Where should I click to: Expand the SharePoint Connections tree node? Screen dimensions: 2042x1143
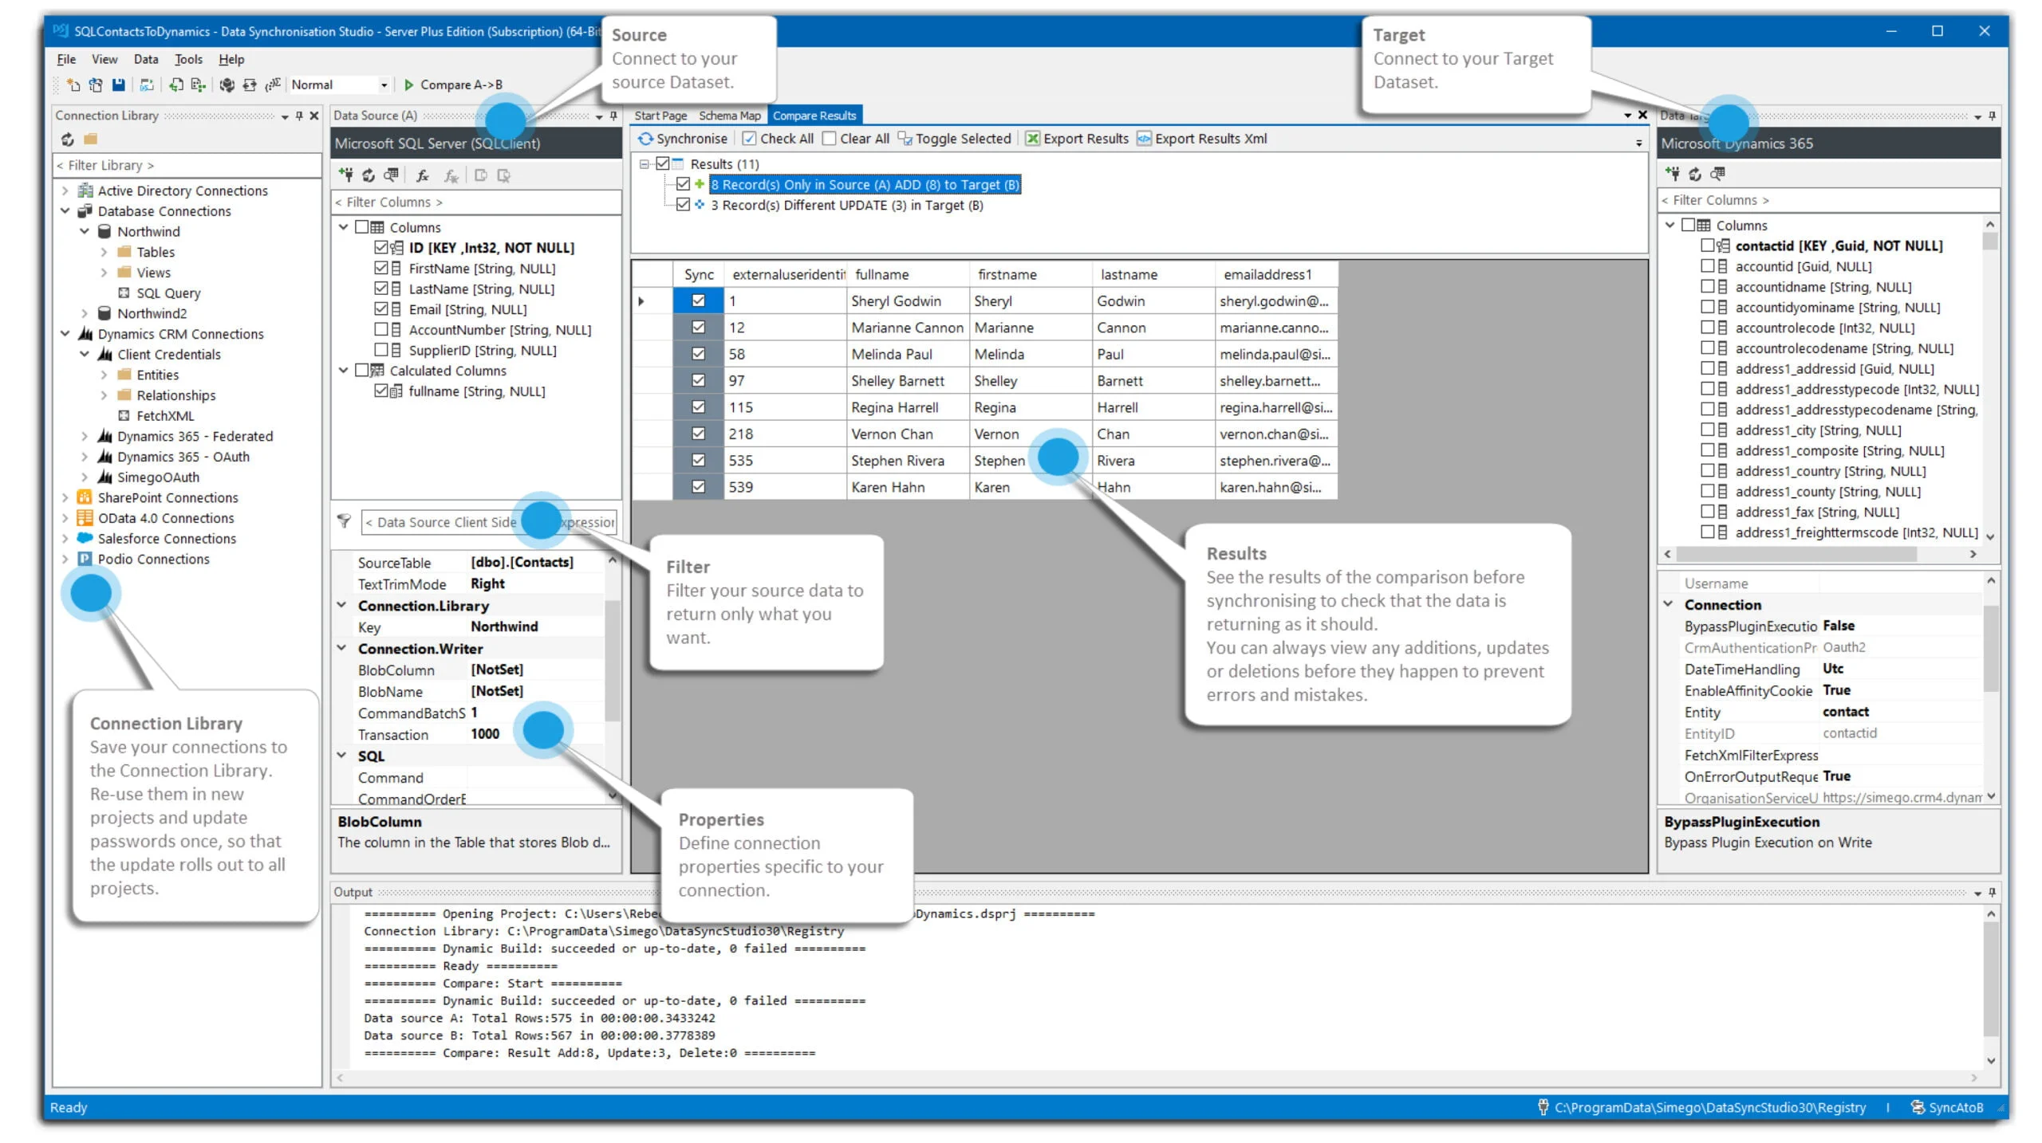(65, 497)
